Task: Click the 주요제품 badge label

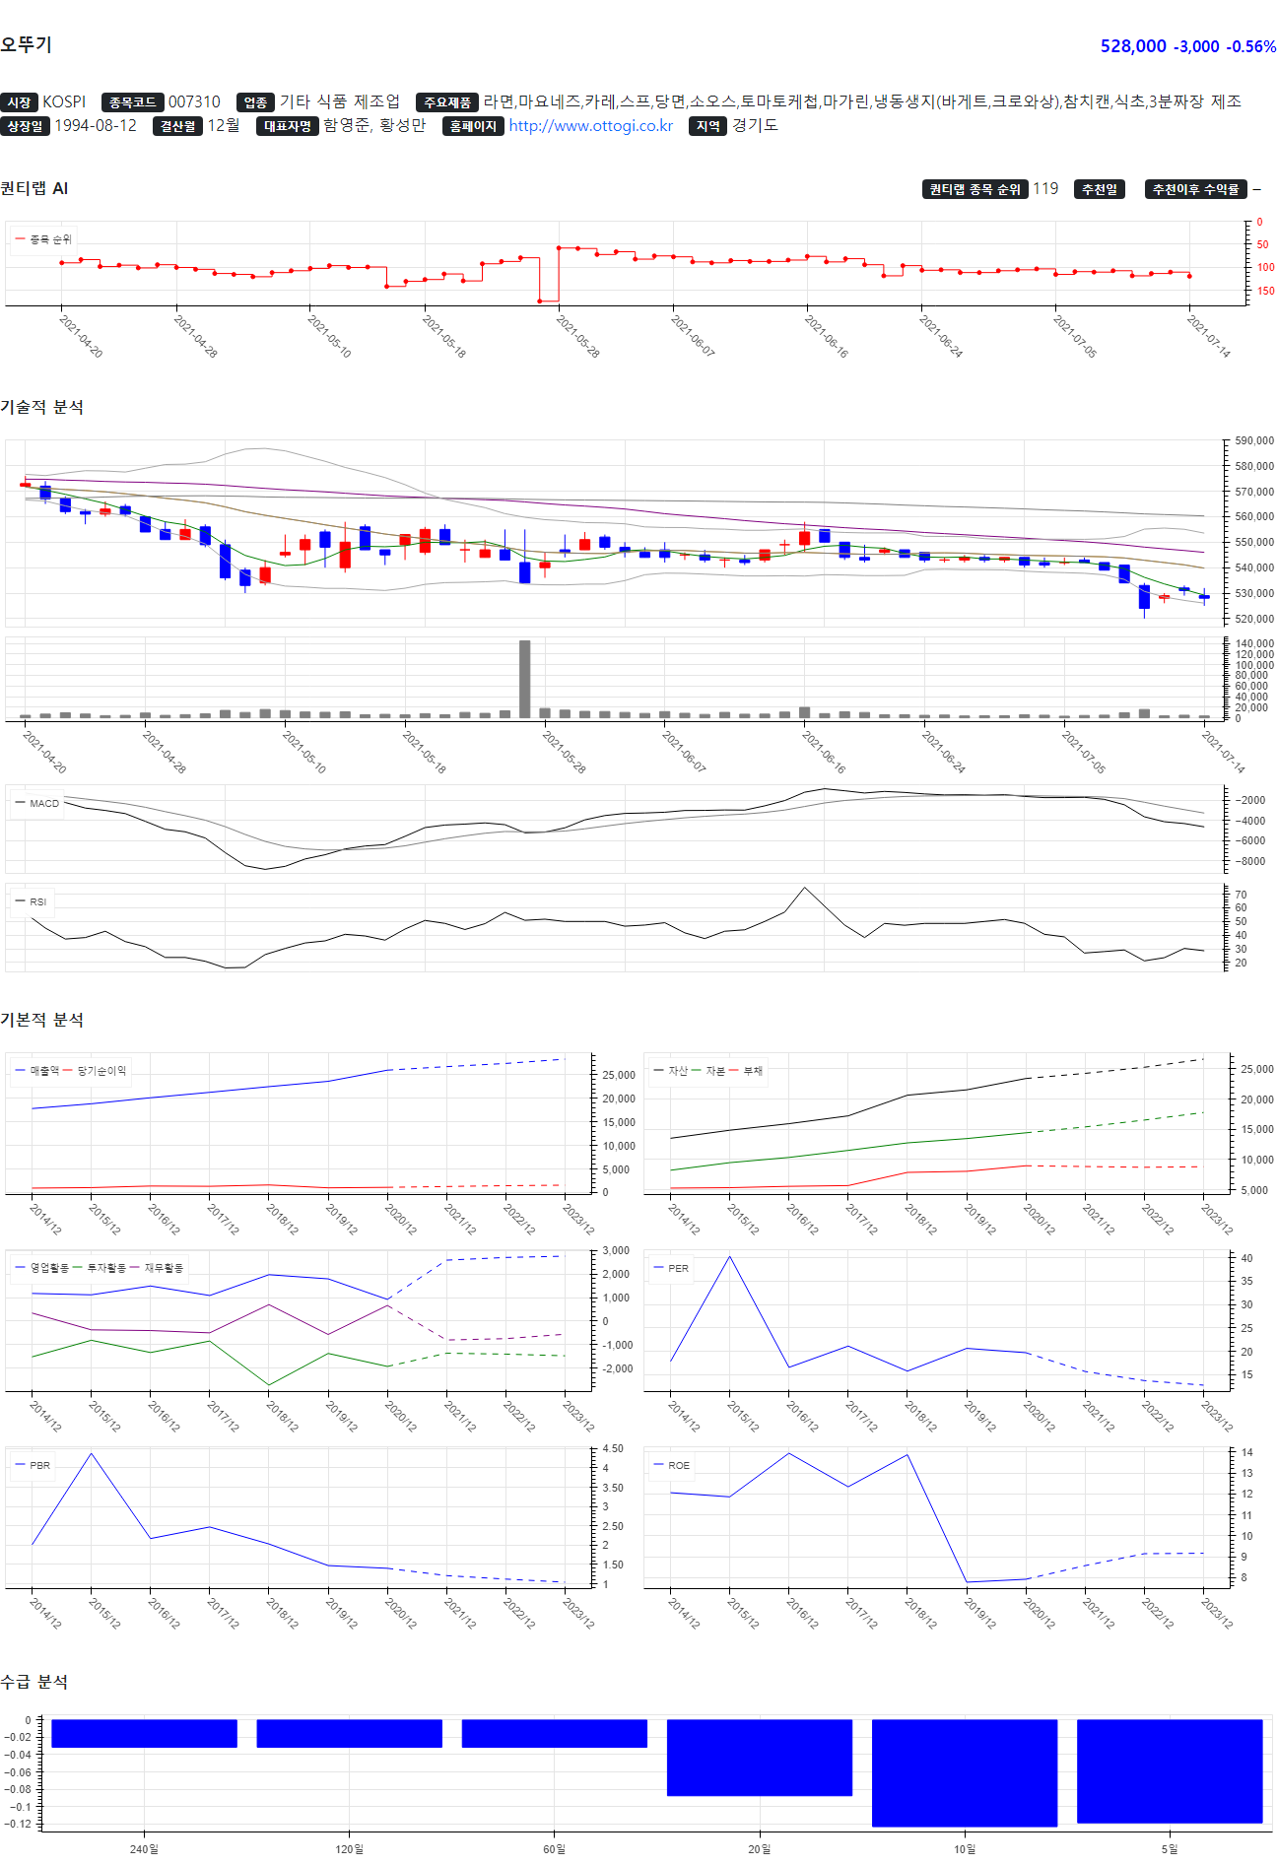Action: tap(447, 102)
